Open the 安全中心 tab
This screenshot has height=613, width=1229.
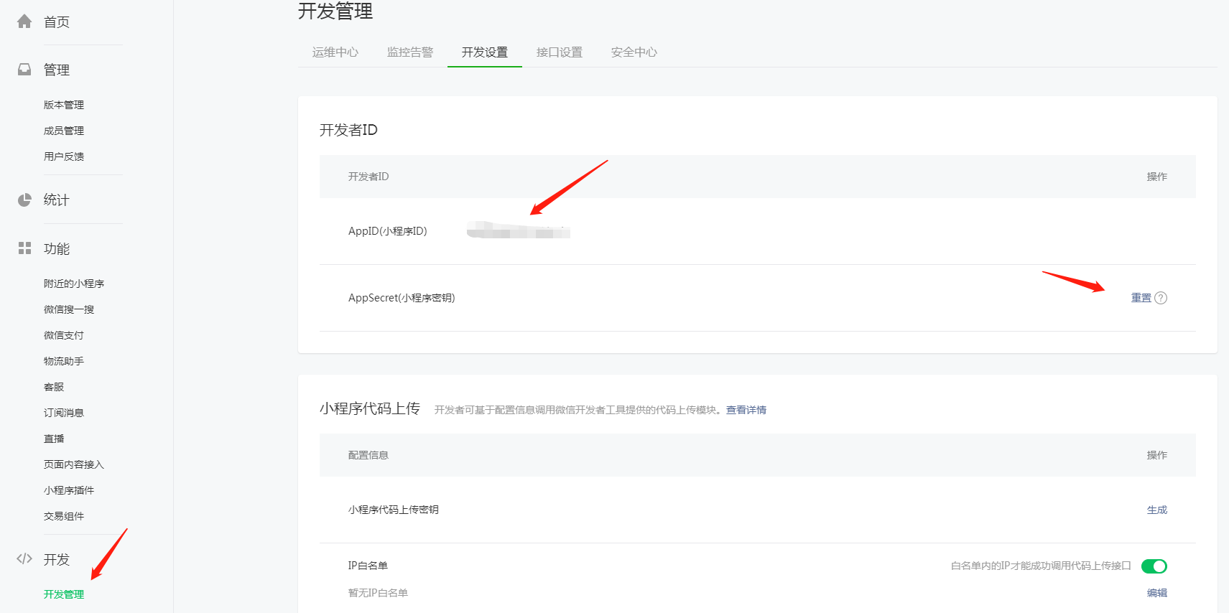(x=634, y=52)
